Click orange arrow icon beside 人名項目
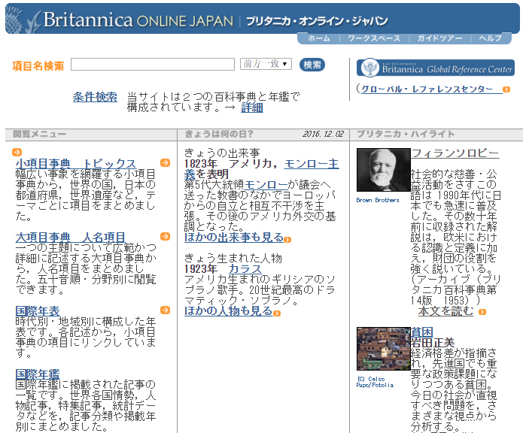This screenshot has width=526, height=433. coord(165,236)
